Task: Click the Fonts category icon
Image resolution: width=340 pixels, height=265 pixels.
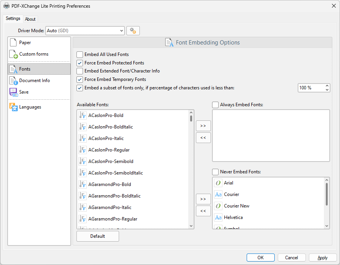Action: [13, 69]
